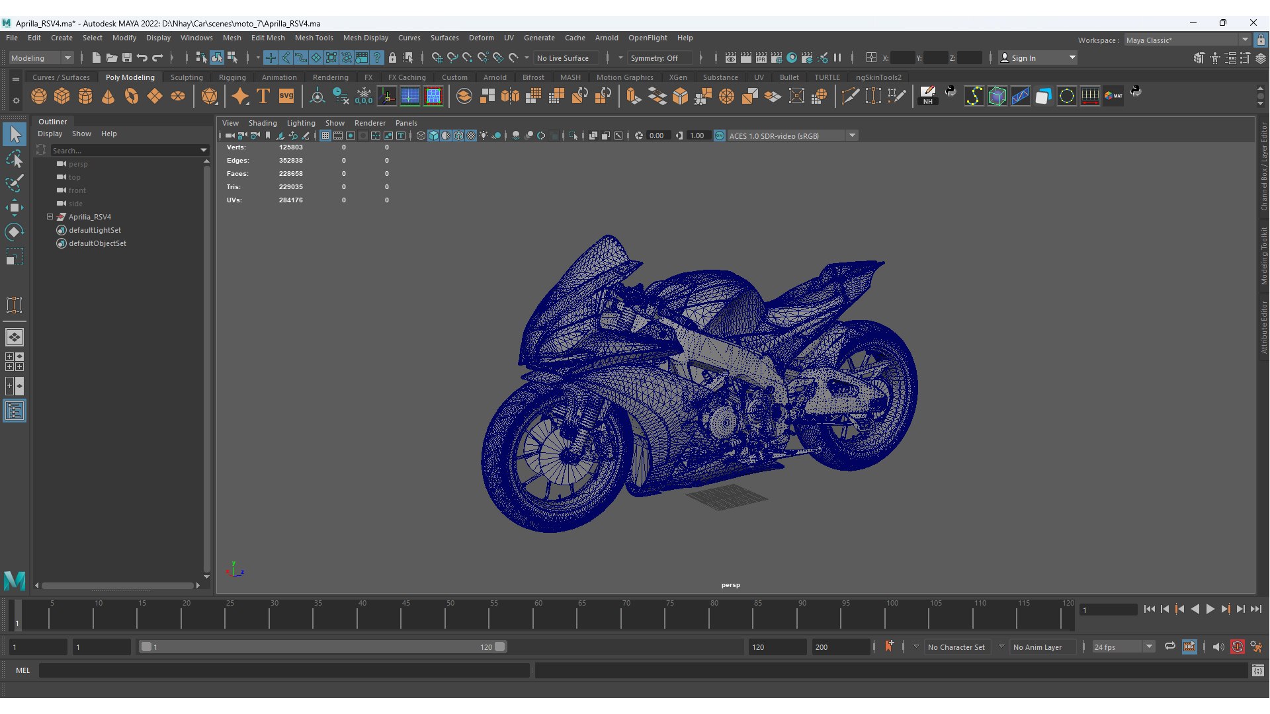Click the SVG import shelf icon
The image size is (1270, 714).
click(286, 97)
